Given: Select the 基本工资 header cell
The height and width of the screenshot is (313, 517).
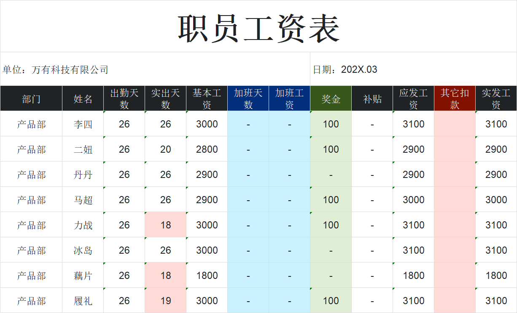Looking at the screenshot, I should 207,98.
